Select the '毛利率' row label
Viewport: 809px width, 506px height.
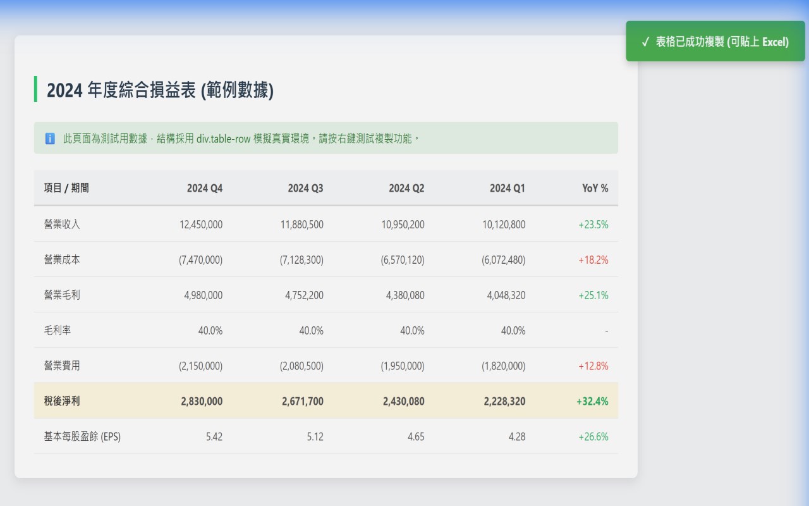pyautogui.click(x=58, y=330)
